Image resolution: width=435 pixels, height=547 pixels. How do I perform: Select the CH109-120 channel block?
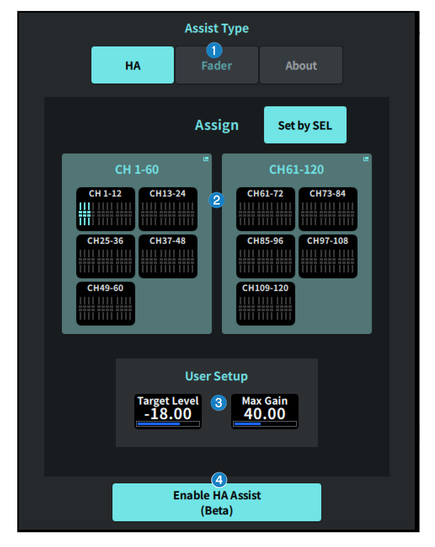click(265, 304)
